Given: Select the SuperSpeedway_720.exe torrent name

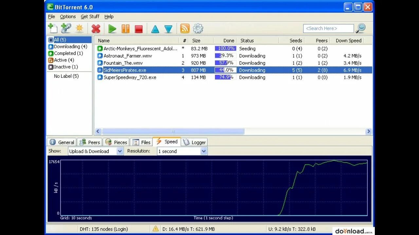Looking at the screenshot, I should pyautogui.click(x=130, y=77).
